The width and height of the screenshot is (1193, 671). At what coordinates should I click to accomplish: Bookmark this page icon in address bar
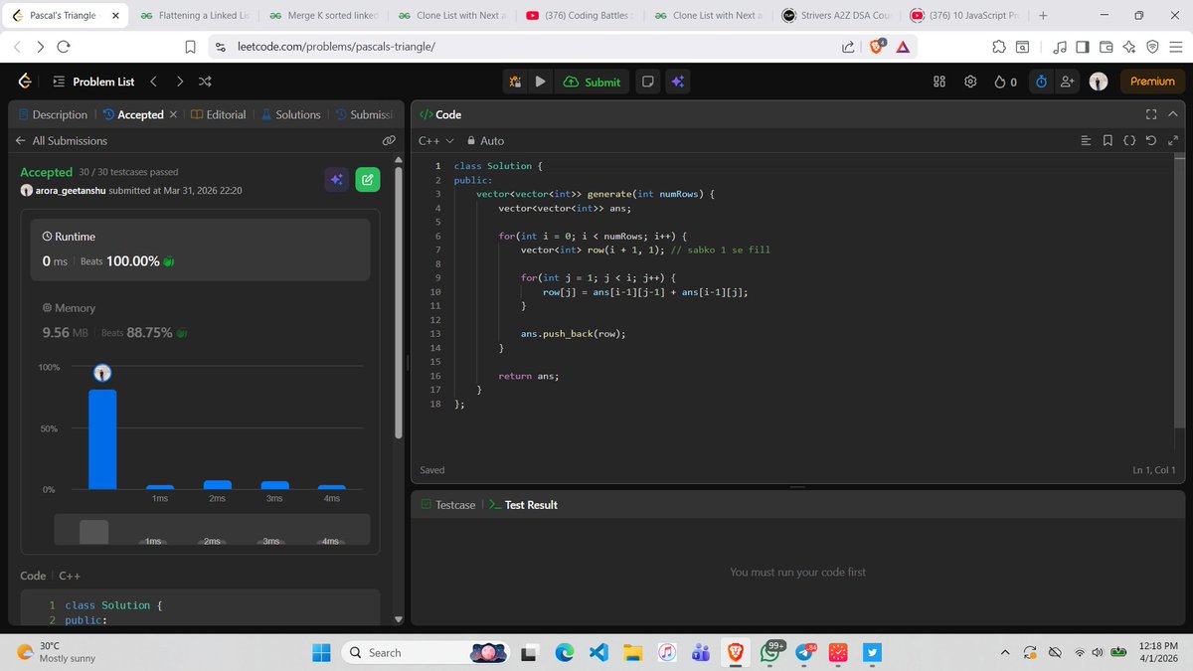(190, 47)
